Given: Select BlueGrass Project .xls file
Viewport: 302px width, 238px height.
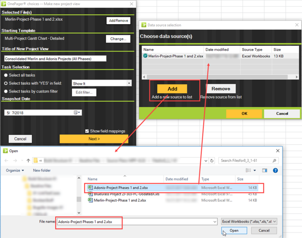Looking at the screenshot, I should 172,194.
